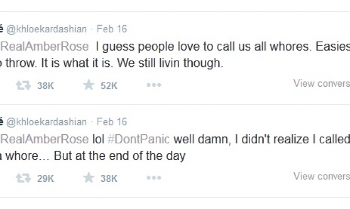Open @khloekardashian profile from the "We still livin" tweet
This screenshot has width=350, height=209.
click(x=46, y=29)
